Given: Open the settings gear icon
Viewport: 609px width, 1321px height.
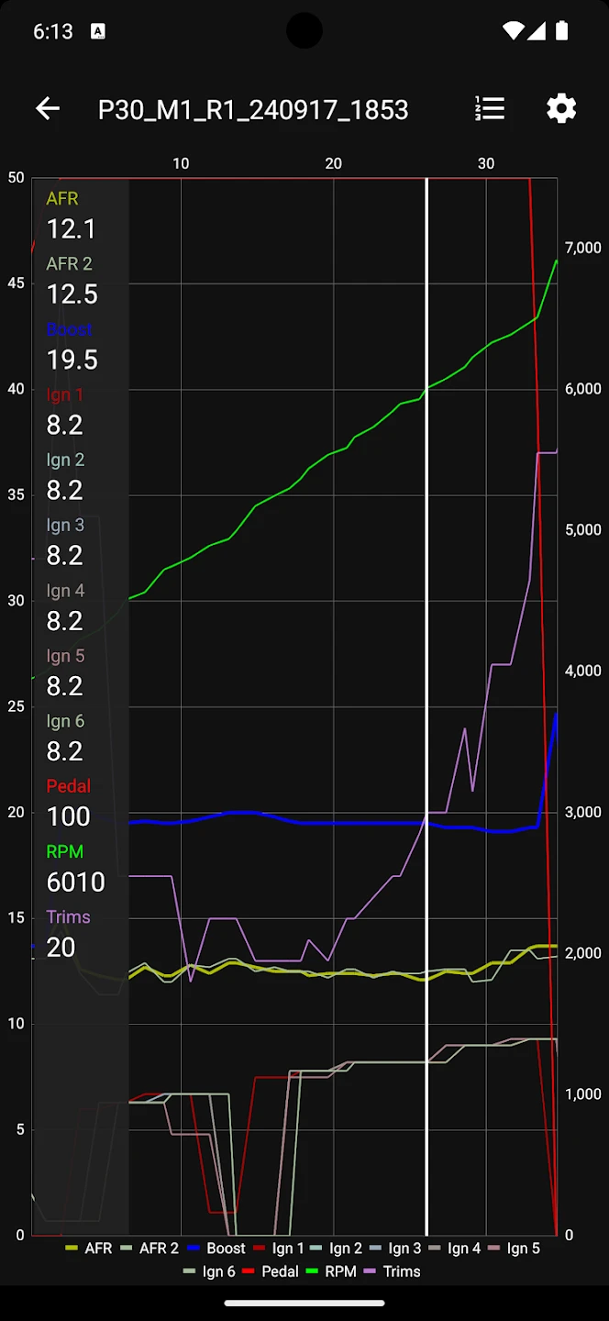Looking at the screenshot, I should [x=560, y=109].
